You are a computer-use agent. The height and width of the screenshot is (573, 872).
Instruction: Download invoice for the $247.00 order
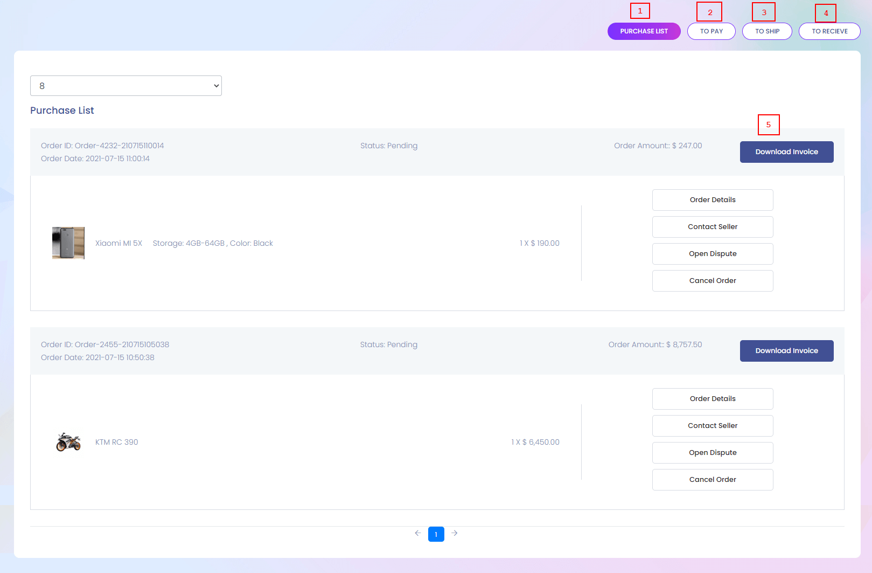pyautogui.click(x=786, y=152)
